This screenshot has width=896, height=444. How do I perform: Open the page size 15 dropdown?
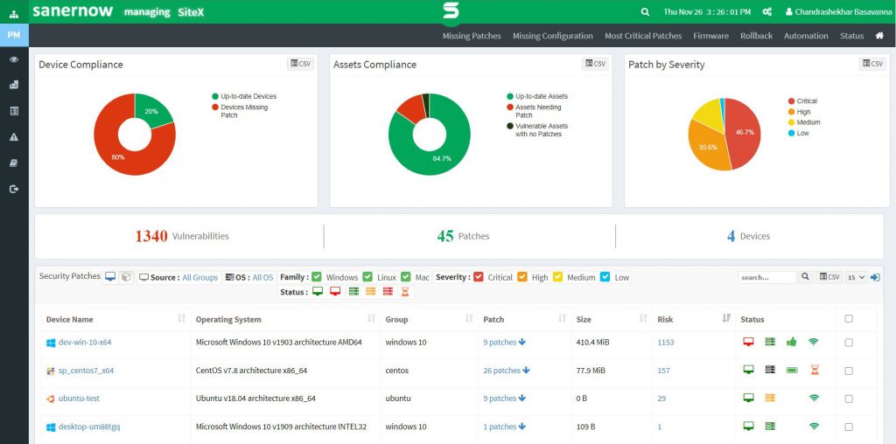click(x=856, y=277)
